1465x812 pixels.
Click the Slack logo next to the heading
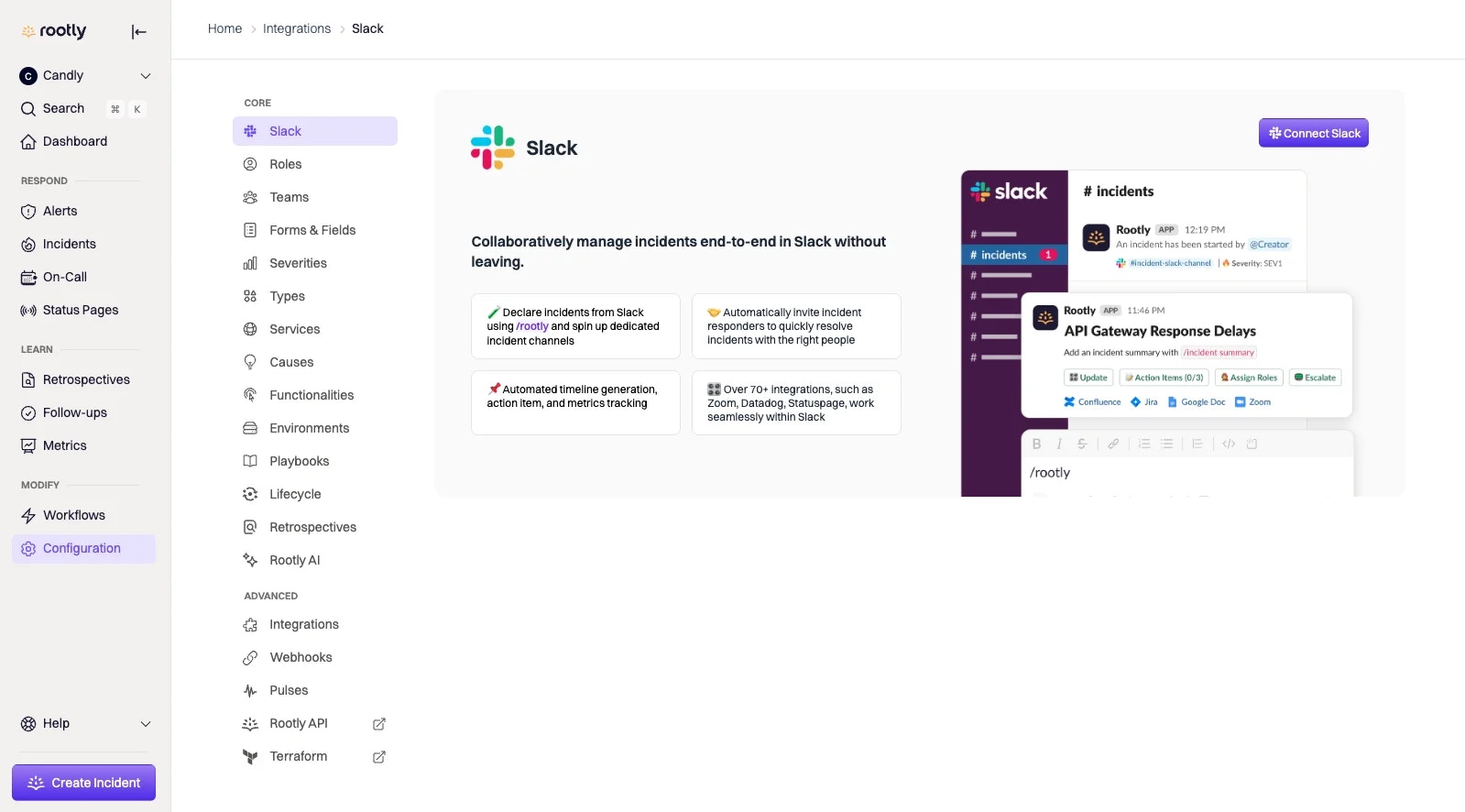pos(493,148)
